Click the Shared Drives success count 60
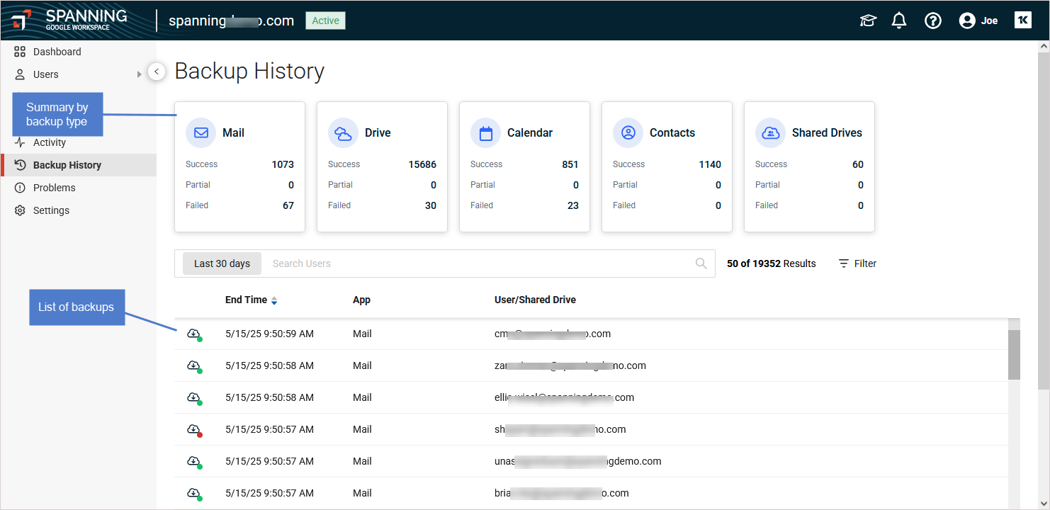Image resolution: width=1050 pixels, height=510 pixels. pyautogui.click(x=858, y=164)
